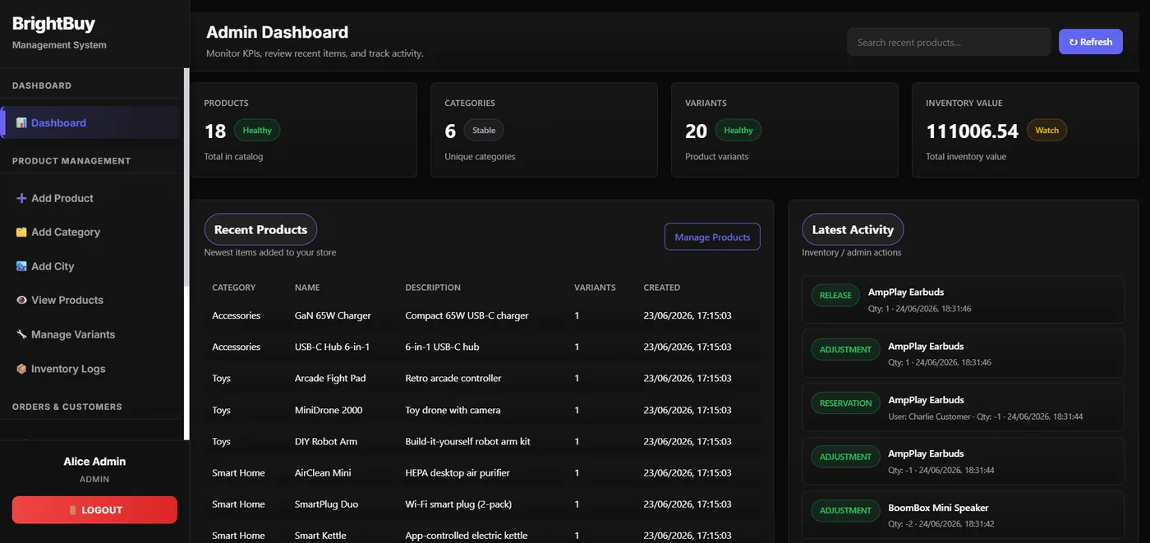Click inventory value 111006.54

click(972, 131)
